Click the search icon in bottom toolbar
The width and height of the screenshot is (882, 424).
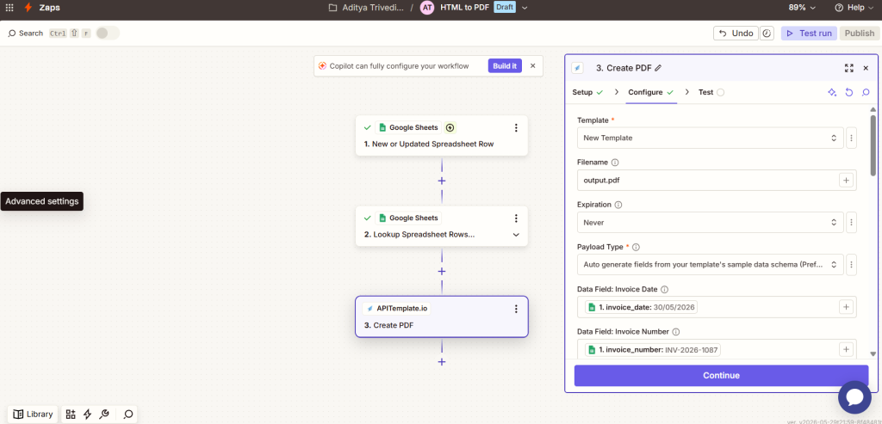point(128,415)
